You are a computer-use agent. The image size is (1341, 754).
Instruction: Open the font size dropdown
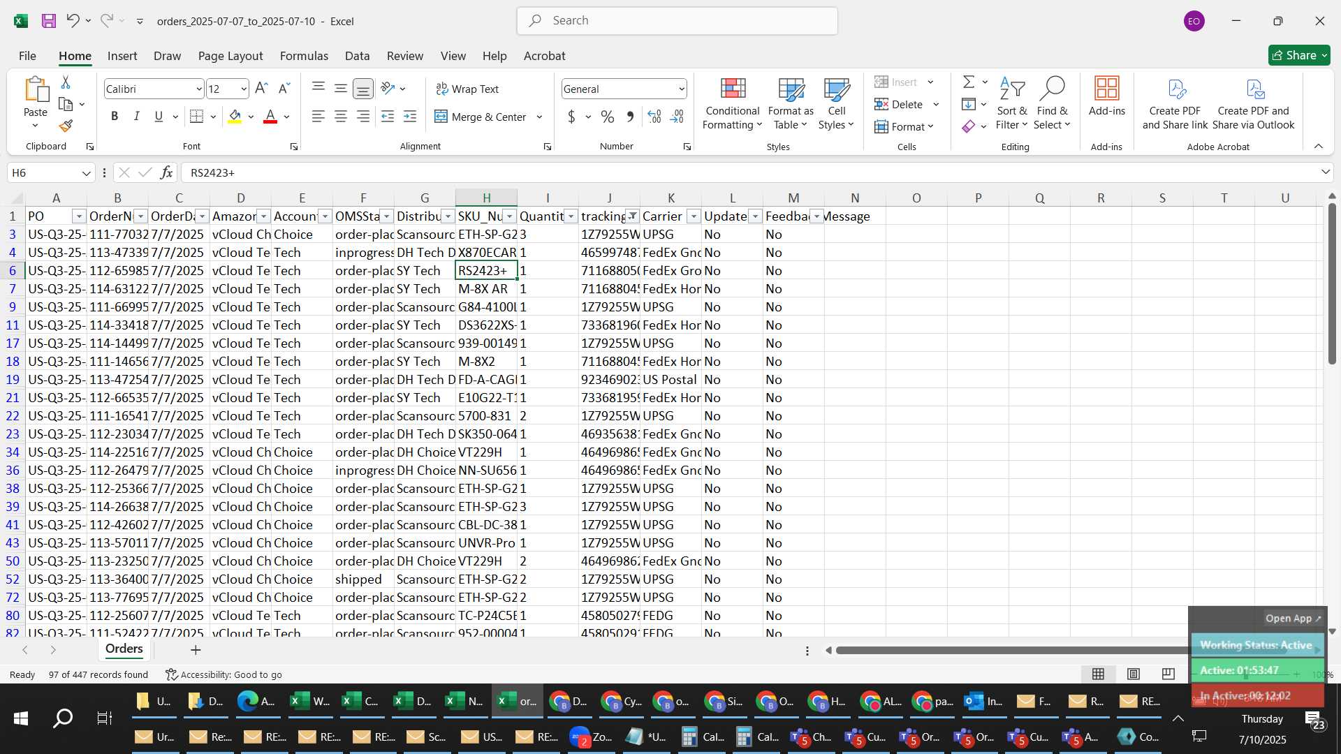point(243,89)
